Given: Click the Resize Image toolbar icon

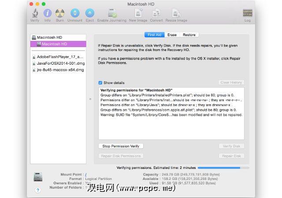Looking at the screenshot, I should [x=176, y=13].
